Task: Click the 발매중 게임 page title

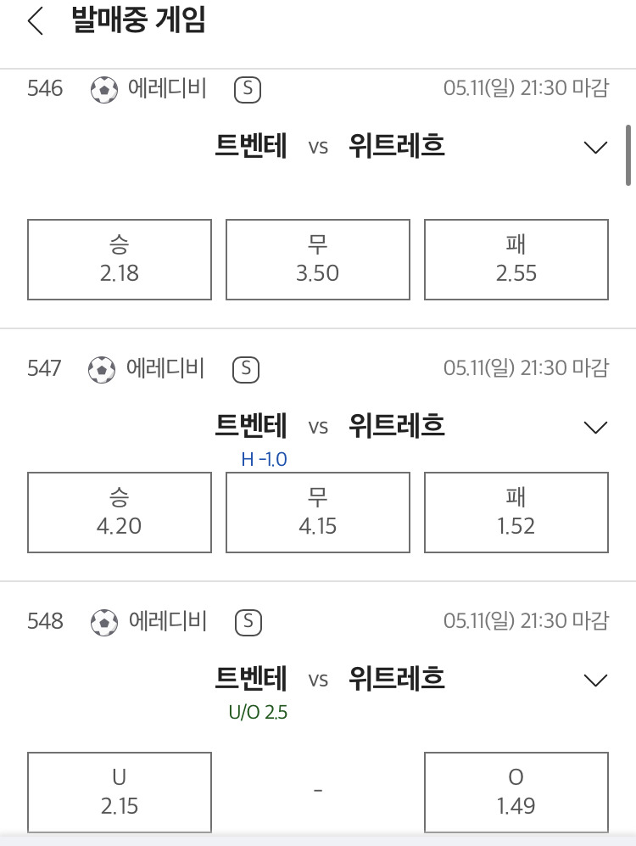Action: click(x=138, y=20)
